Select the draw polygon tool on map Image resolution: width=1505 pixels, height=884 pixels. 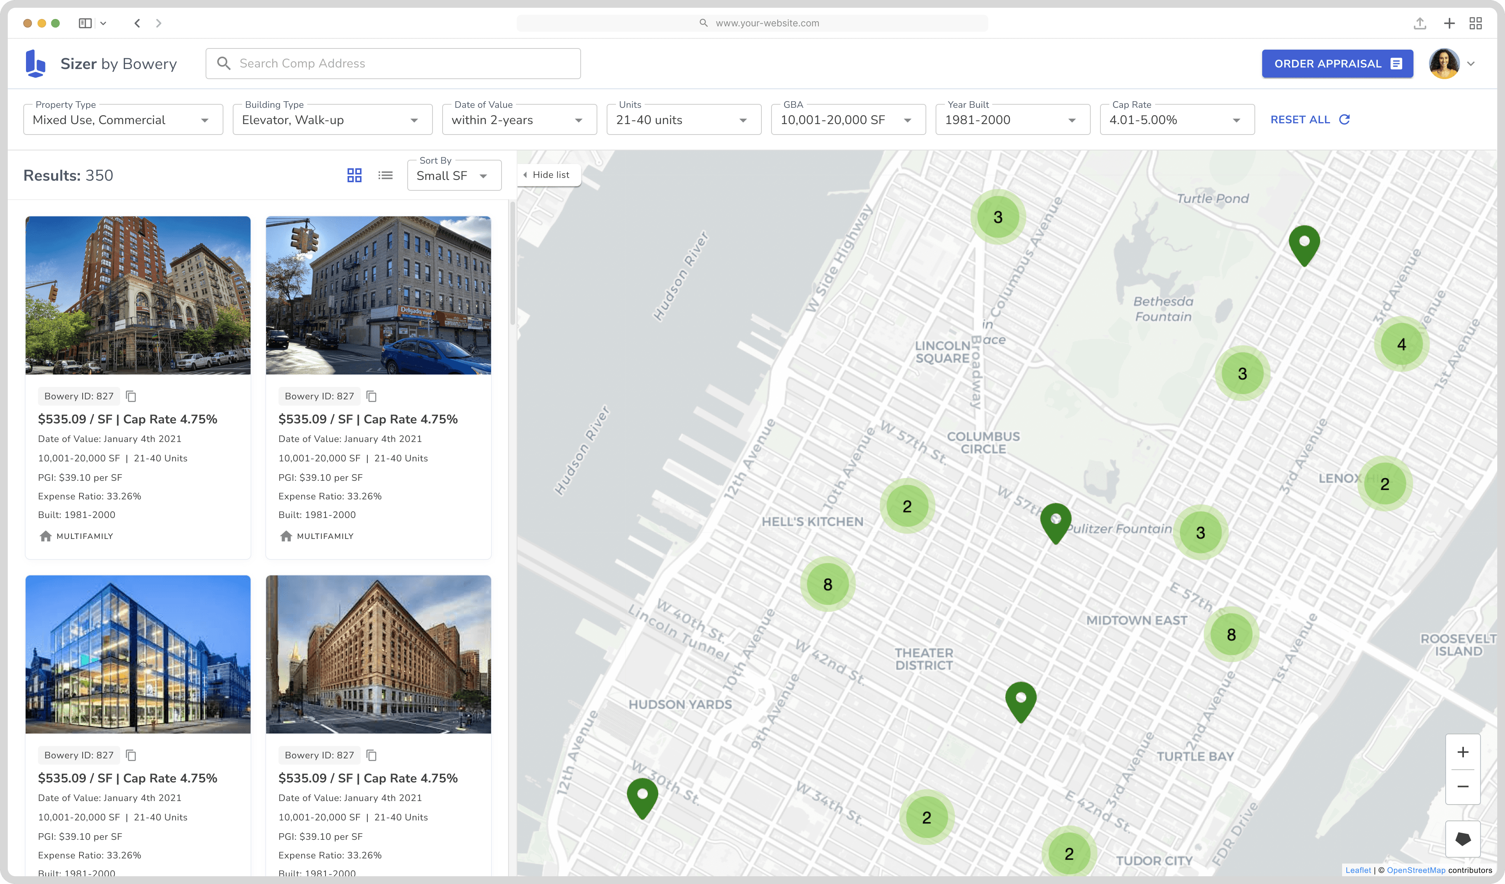click(1463, 839)
